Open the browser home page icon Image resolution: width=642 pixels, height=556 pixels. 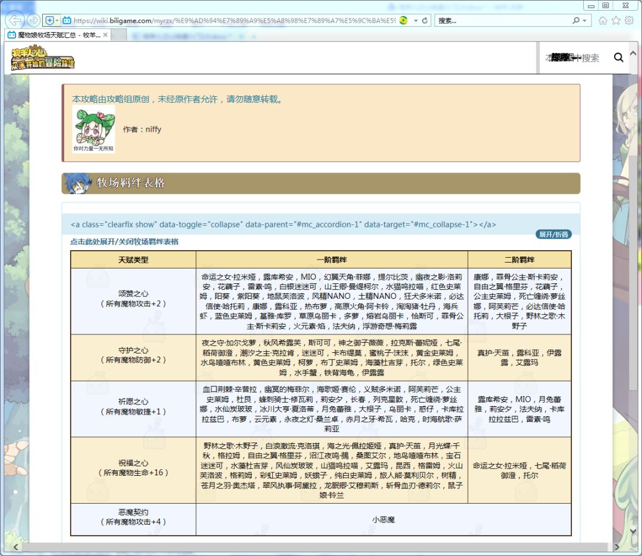603,20
